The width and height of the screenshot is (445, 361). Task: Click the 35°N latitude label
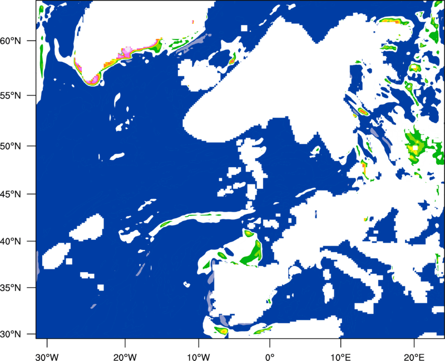click(x=11, y=288)
